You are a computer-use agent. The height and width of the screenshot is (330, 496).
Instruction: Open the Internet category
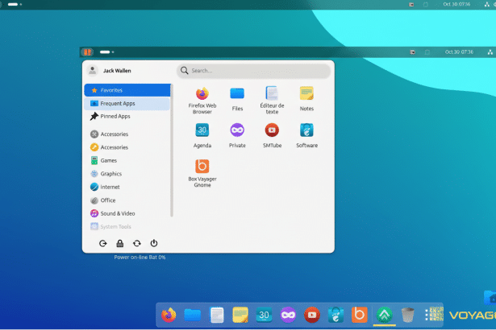(x=127, y=188)
